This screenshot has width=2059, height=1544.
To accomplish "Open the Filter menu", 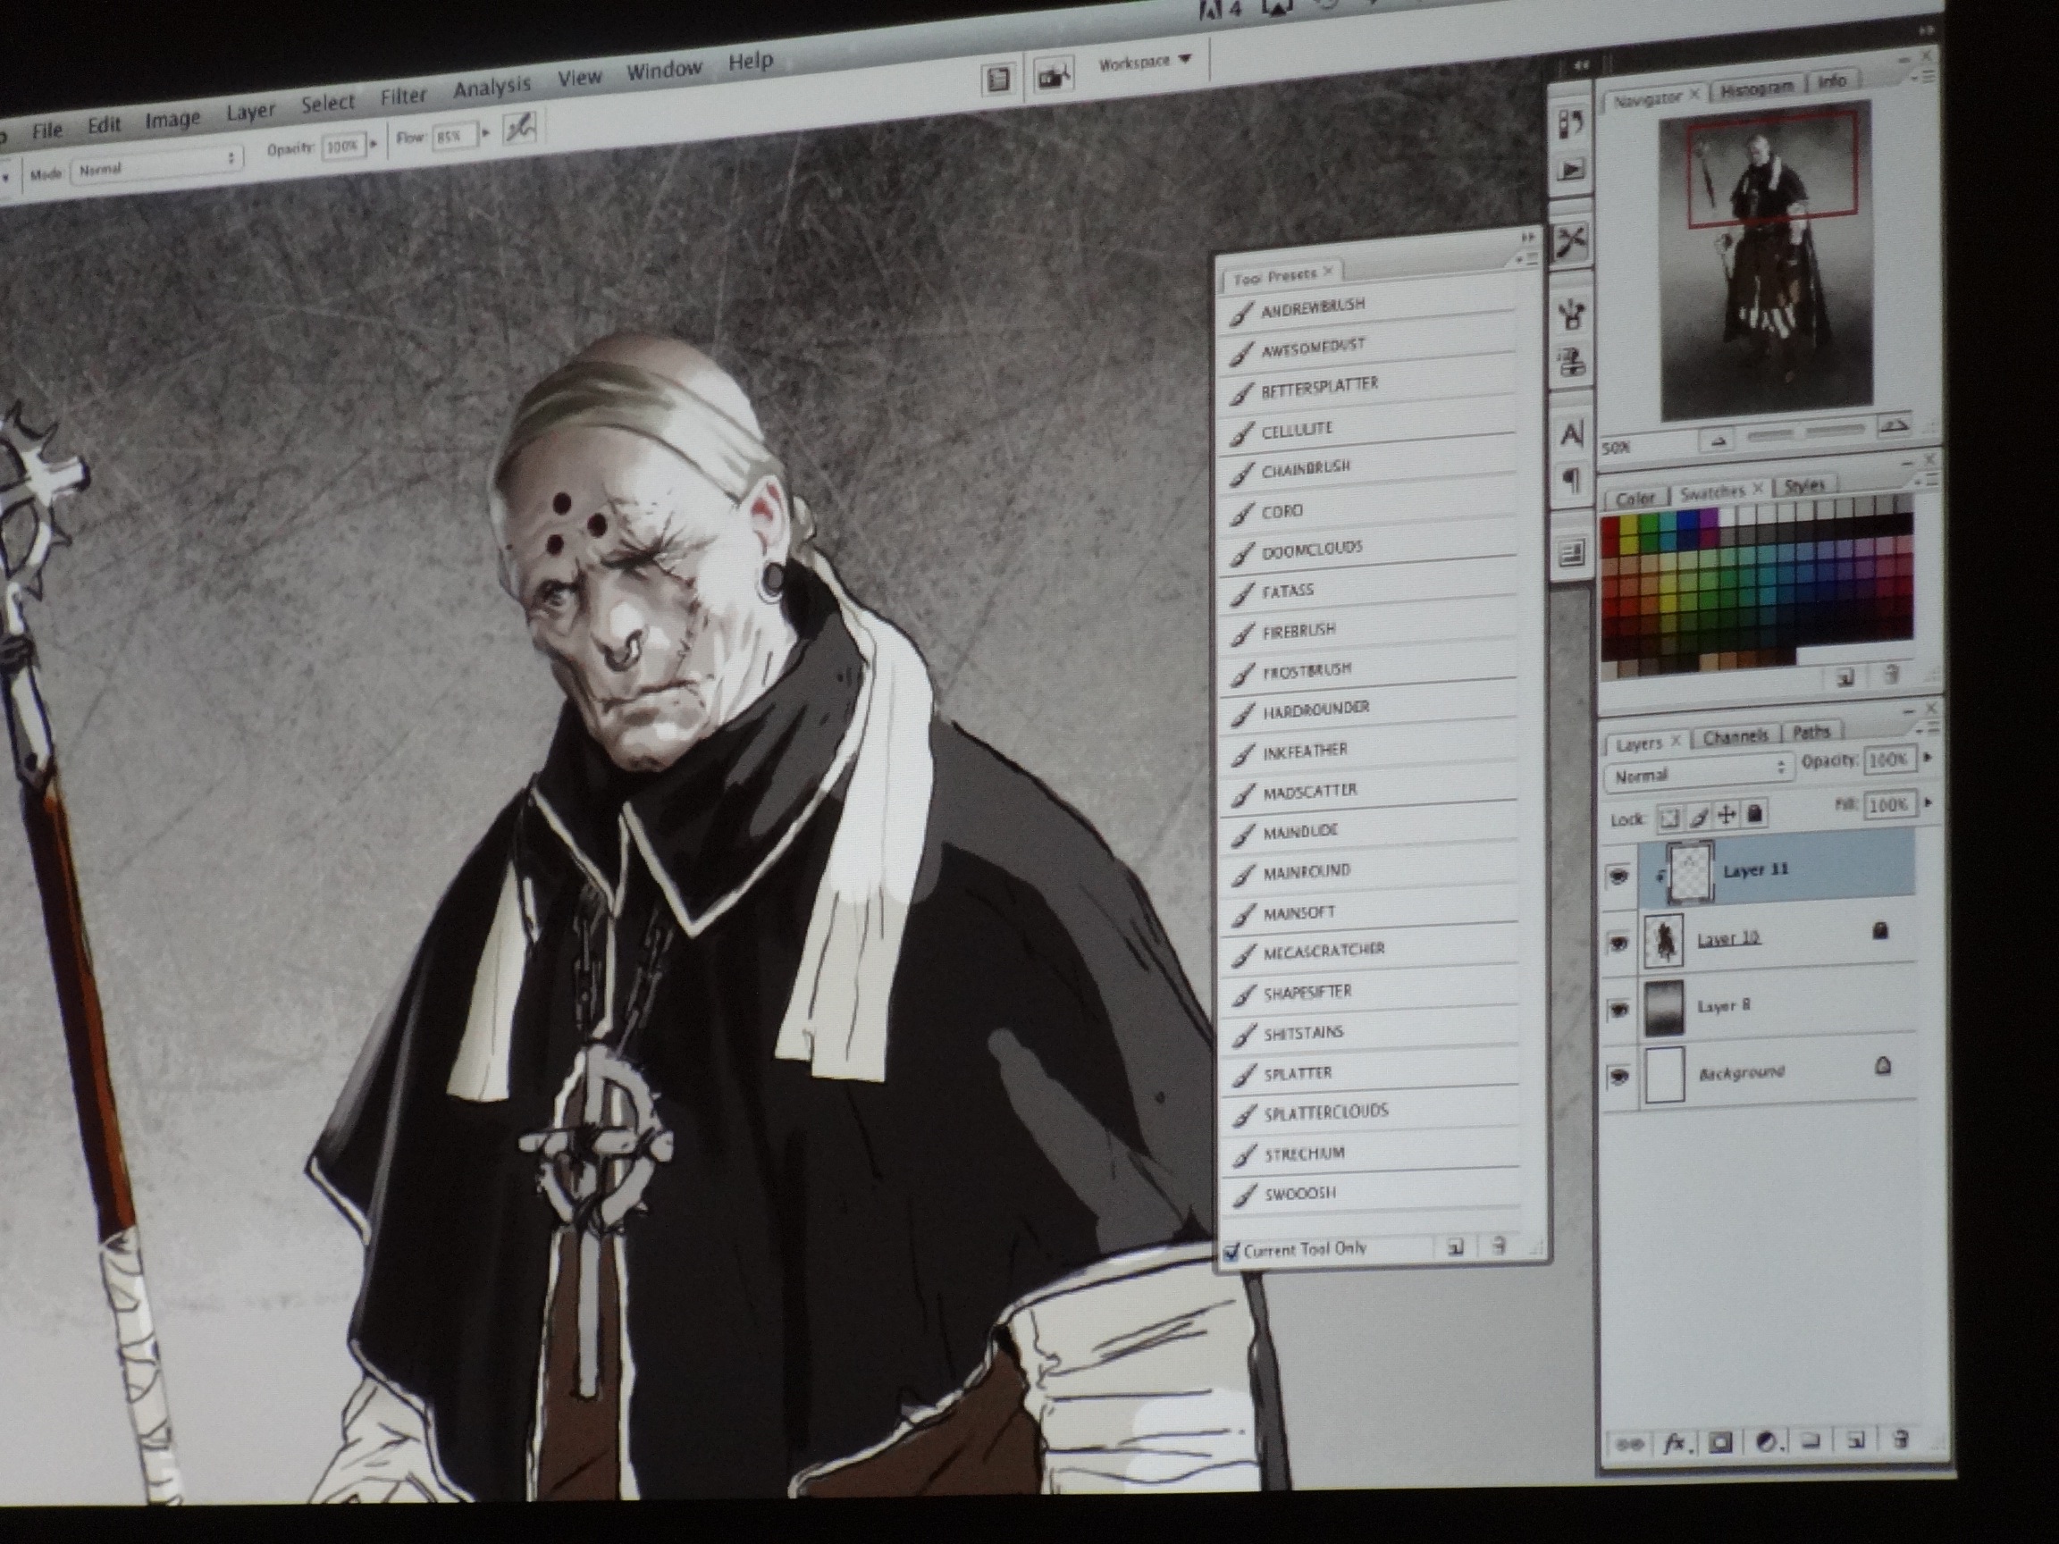I will 403,96.
